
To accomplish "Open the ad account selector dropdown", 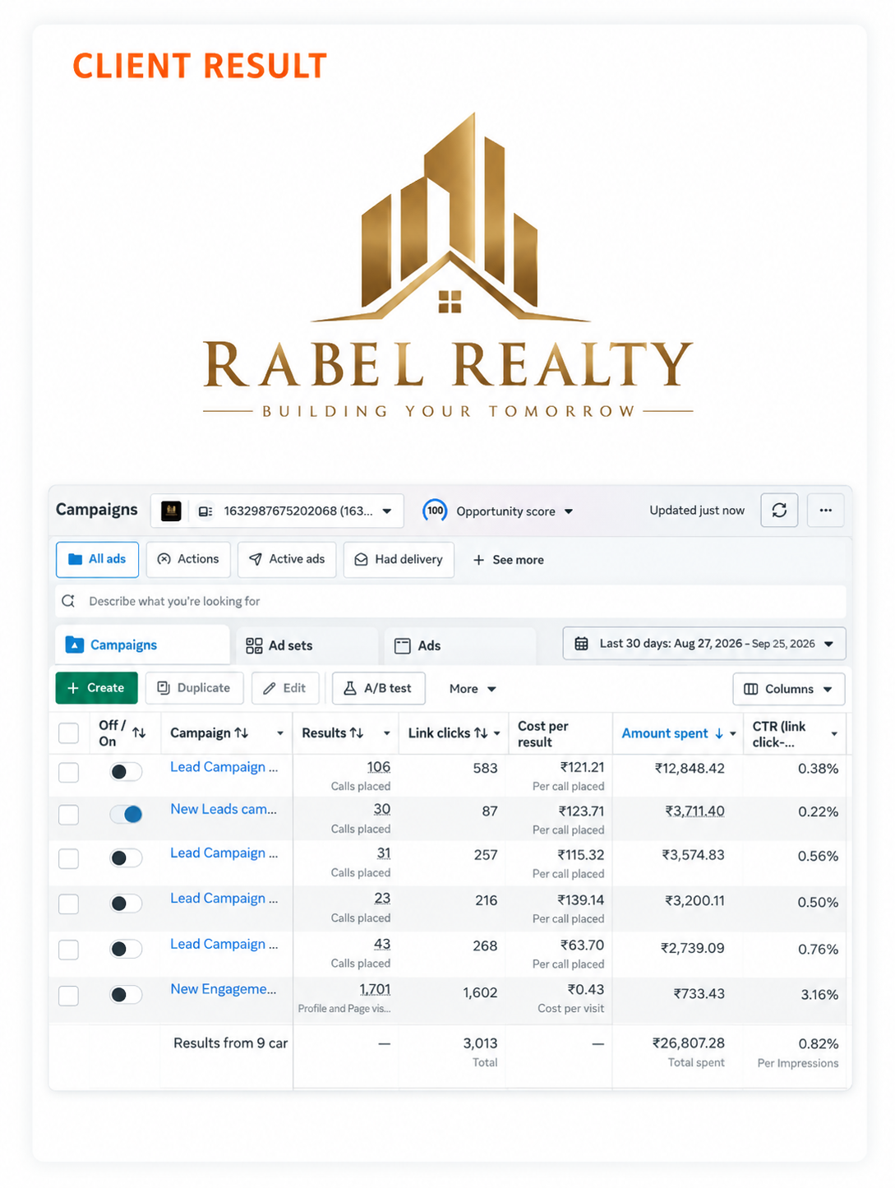I will [x=277, y=511].
